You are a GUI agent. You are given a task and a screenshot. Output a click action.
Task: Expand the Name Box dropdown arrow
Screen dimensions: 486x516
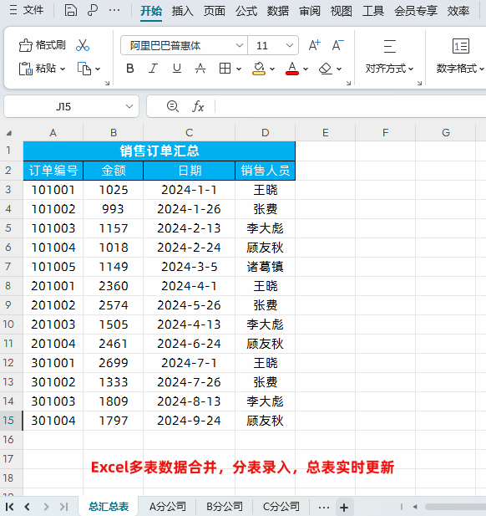(129, 106)
